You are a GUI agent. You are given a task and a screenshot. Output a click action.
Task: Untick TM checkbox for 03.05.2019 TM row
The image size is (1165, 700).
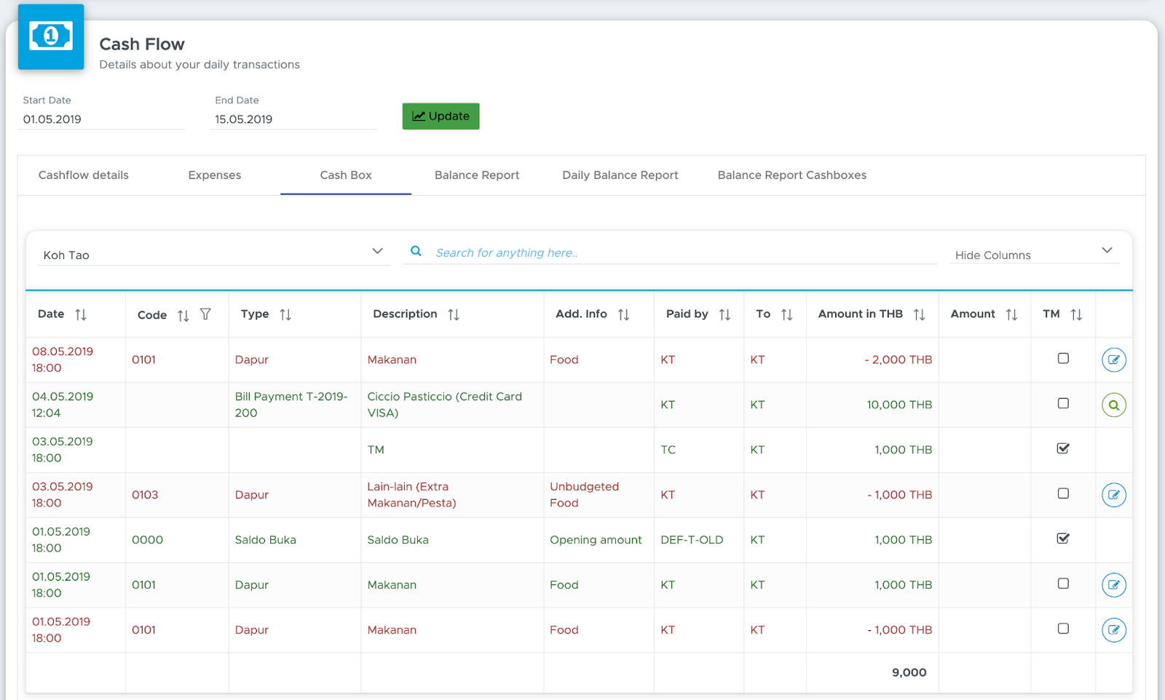click(x=1063, y=448)
